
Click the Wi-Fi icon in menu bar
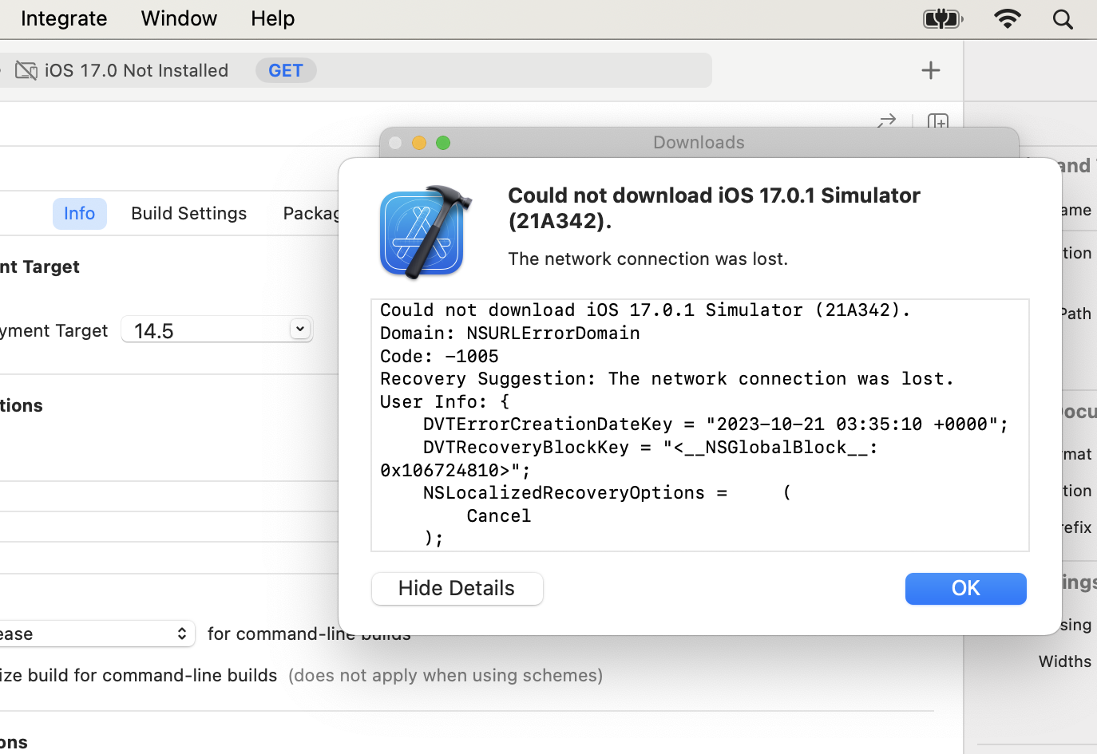1007,18
